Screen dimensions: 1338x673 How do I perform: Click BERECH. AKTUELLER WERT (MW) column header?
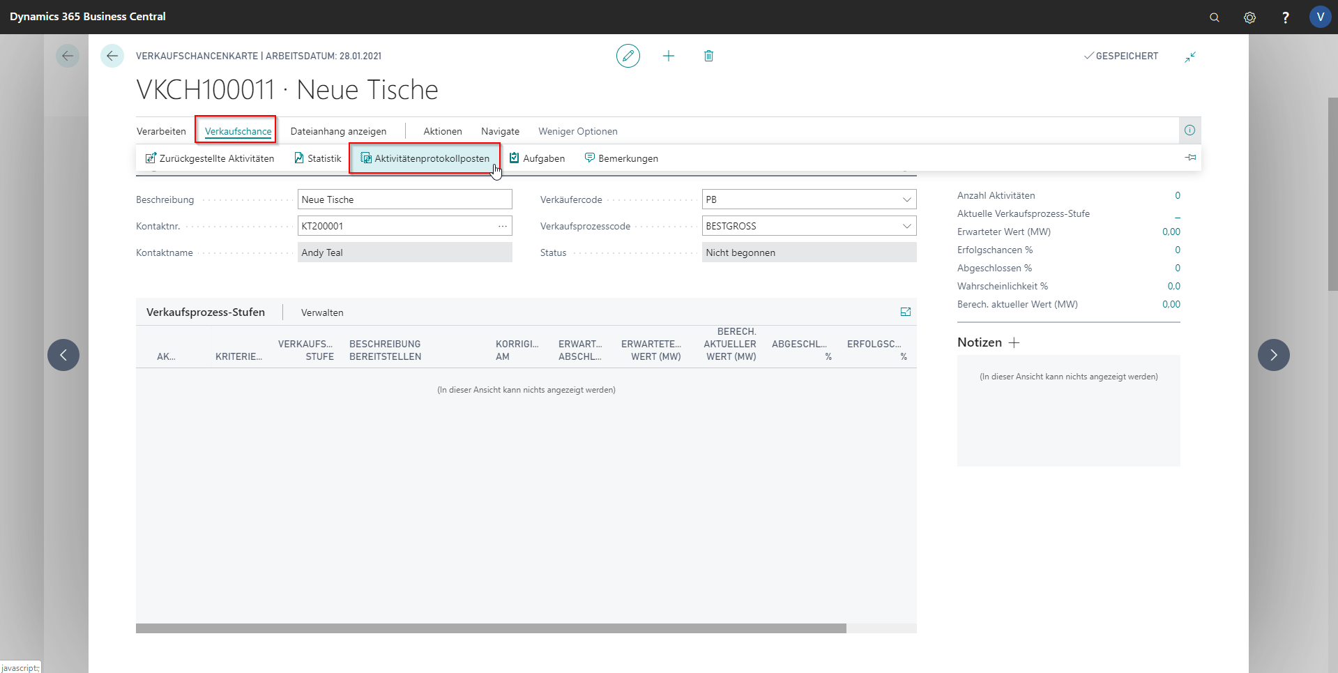tap(730, 344)
